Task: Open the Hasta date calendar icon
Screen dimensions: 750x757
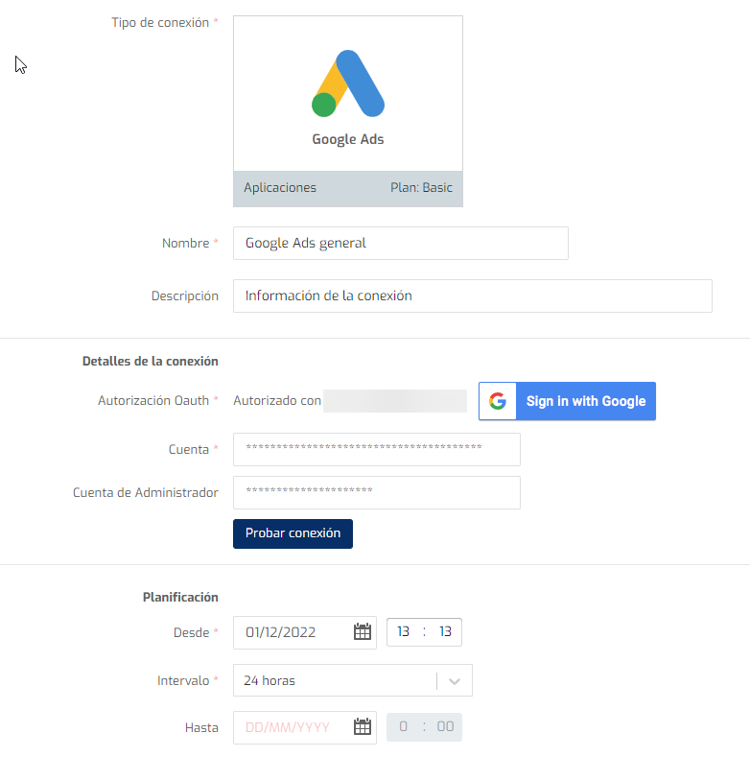Action: click(362, 726)
